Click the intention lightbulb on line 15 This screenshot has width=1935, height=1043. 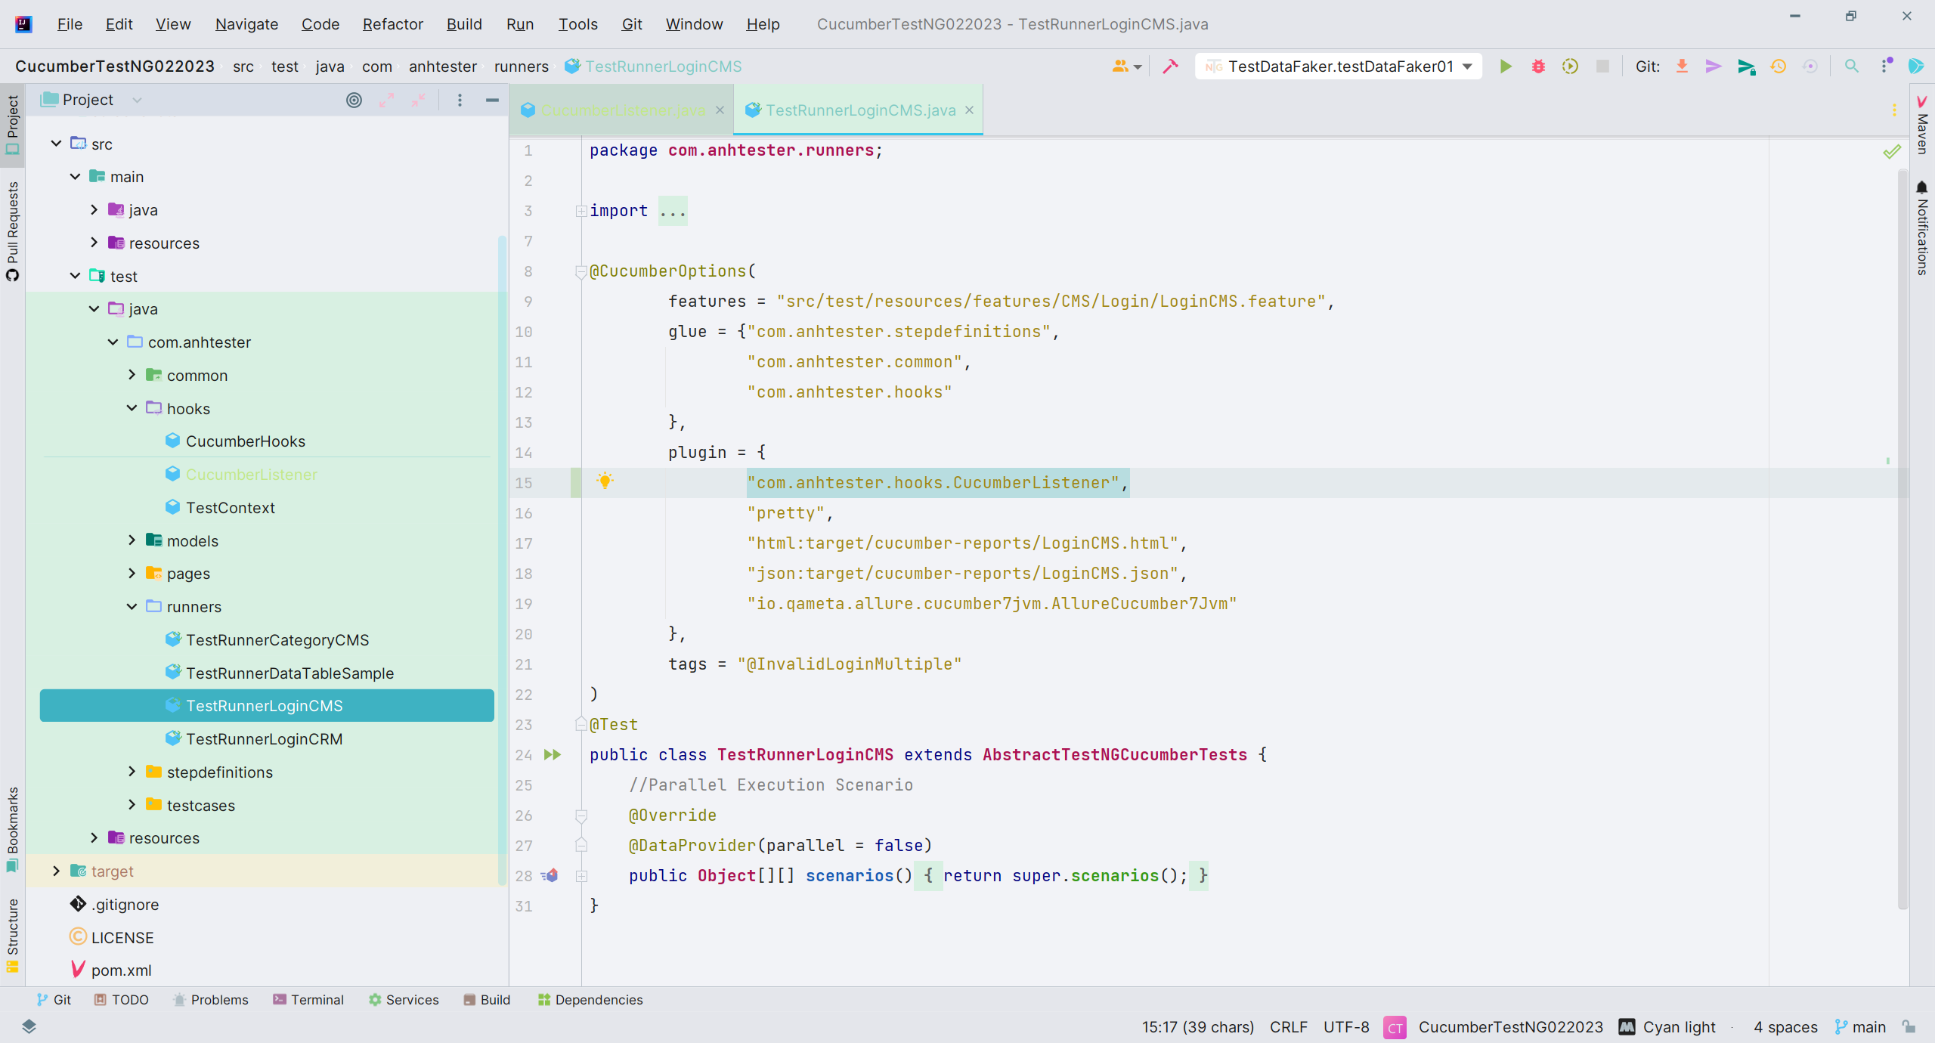(605, 481)
